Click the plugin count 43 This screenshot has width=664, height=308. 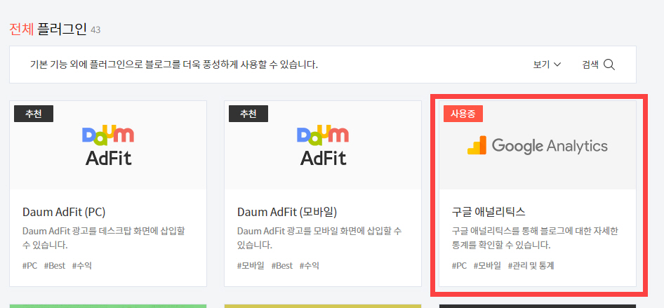[95, 30]
